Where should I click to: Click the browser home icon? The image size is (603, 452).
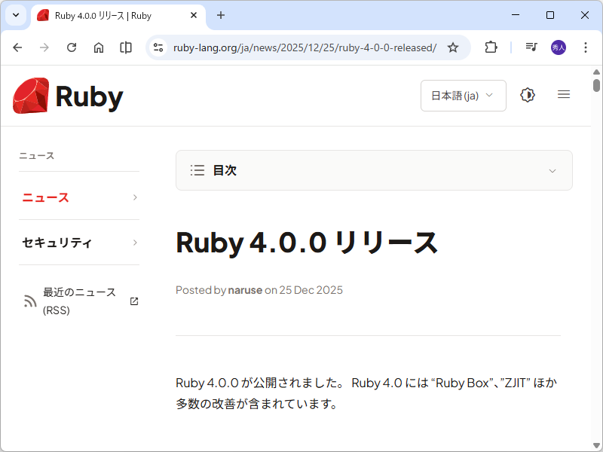tap(98, 47)
